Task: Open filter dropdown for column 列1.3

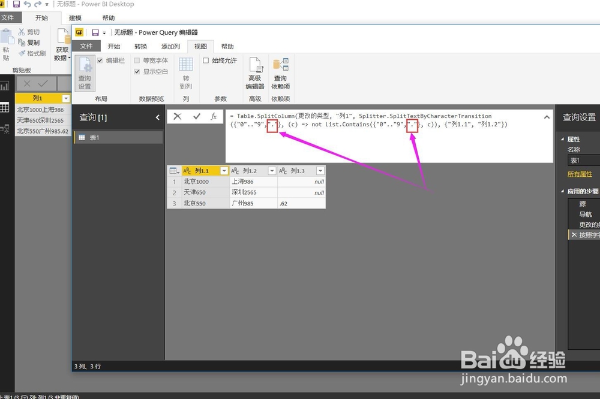Action: pos(320,171)
